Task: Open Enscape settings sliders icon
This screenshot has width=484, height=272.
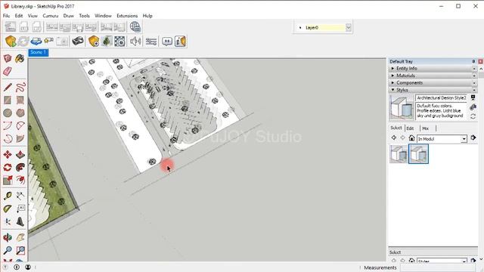Action: (151, 41)
